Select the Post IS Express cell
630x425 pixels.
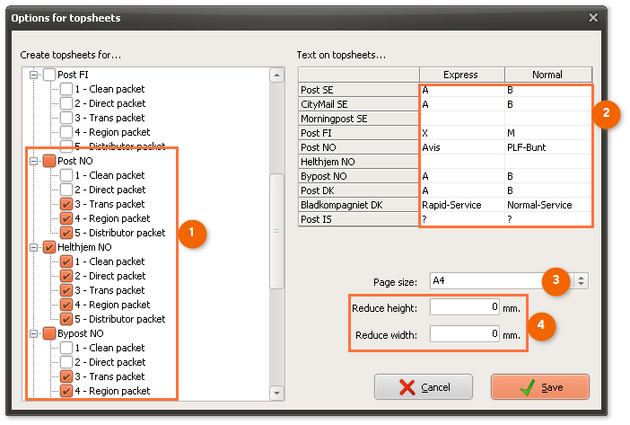tap(461, 219)
